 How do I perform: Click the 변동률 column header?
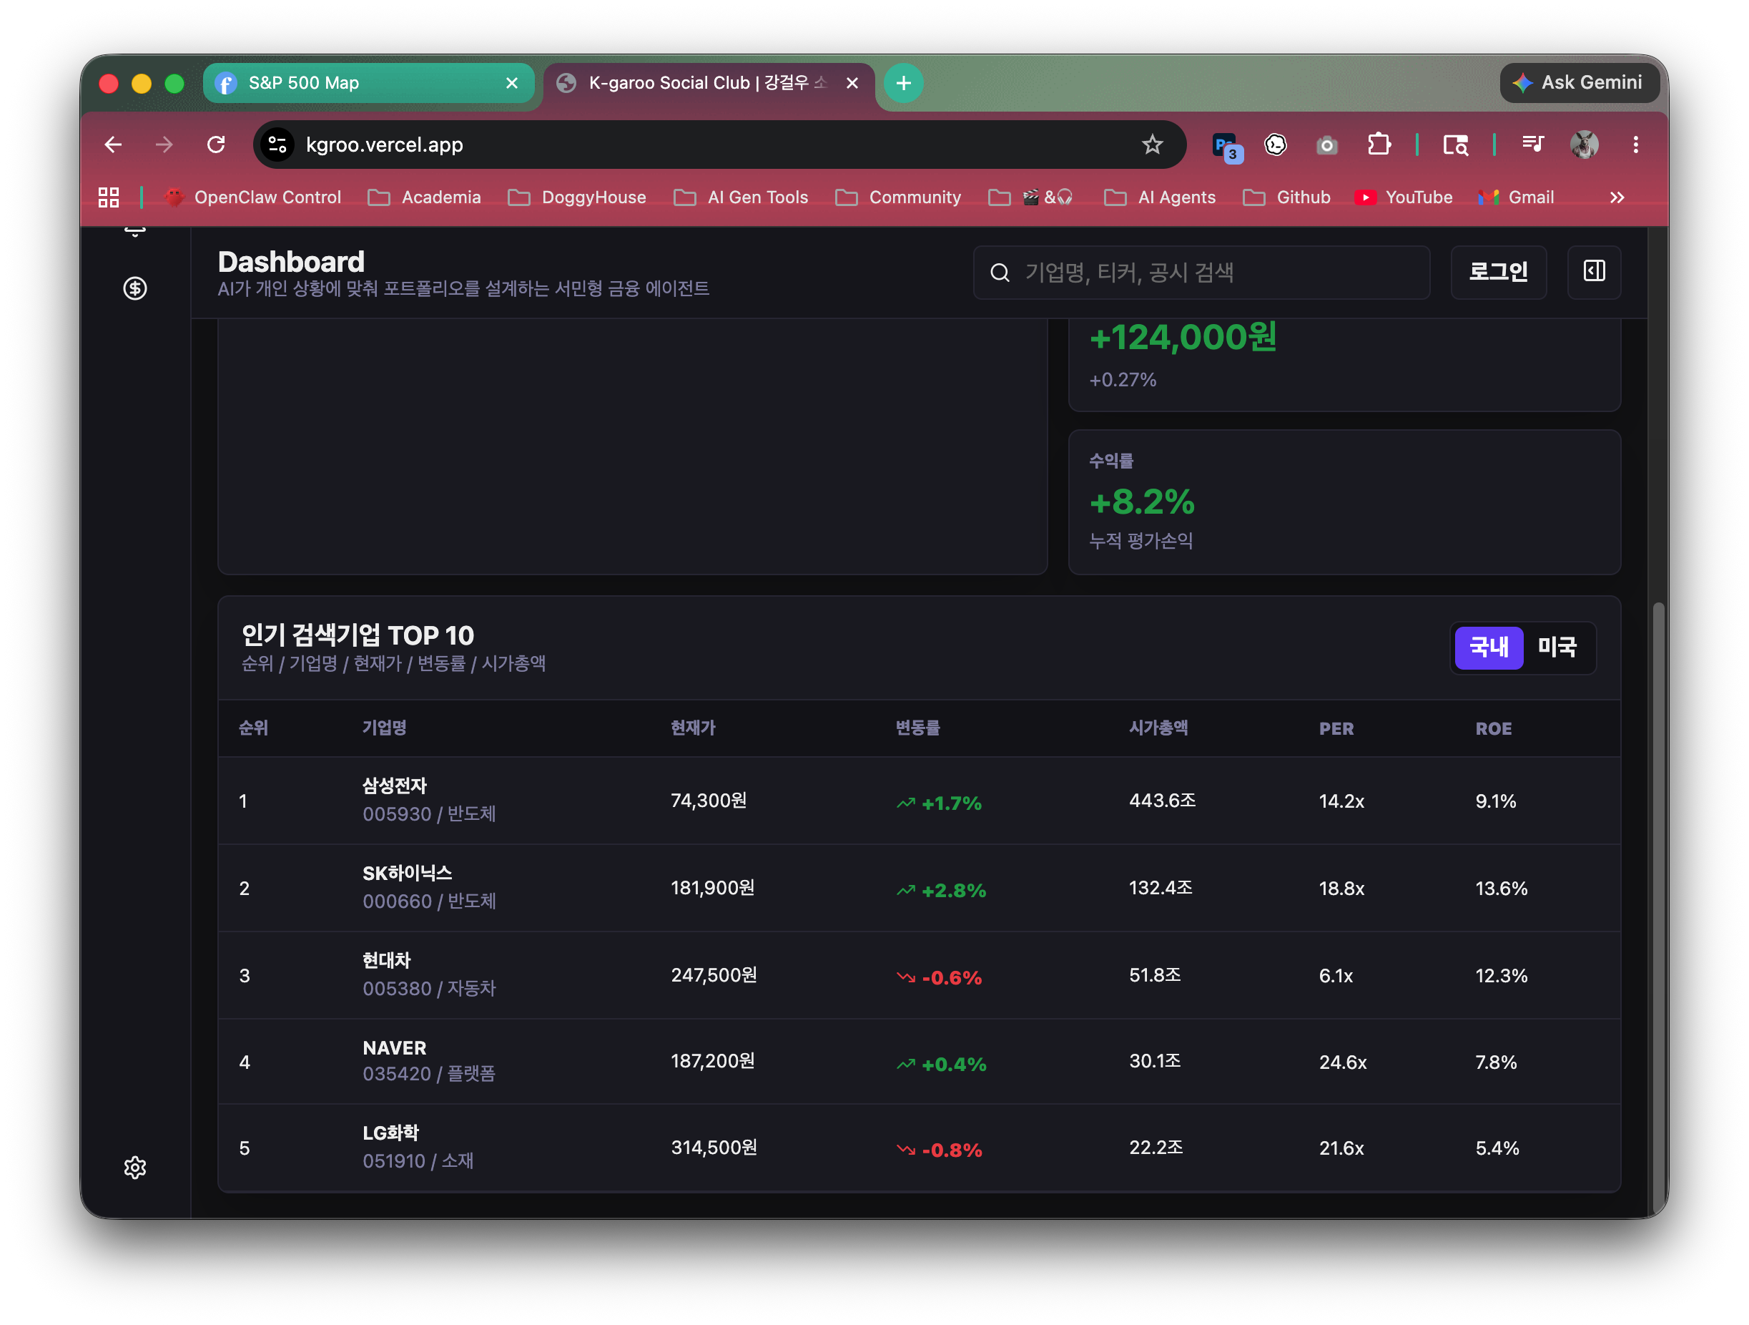click(918, 728)
